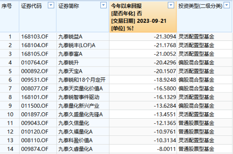Select code cell 009874.OF
The image size is (233, 154).
(34, 149)
